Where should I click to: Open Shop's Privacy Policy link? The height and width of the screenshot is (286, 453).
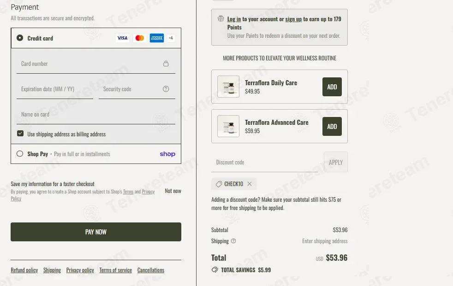(148, 192)
